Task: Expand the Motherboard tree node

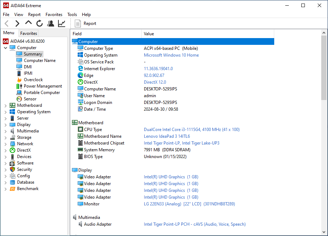Action: 6,106
